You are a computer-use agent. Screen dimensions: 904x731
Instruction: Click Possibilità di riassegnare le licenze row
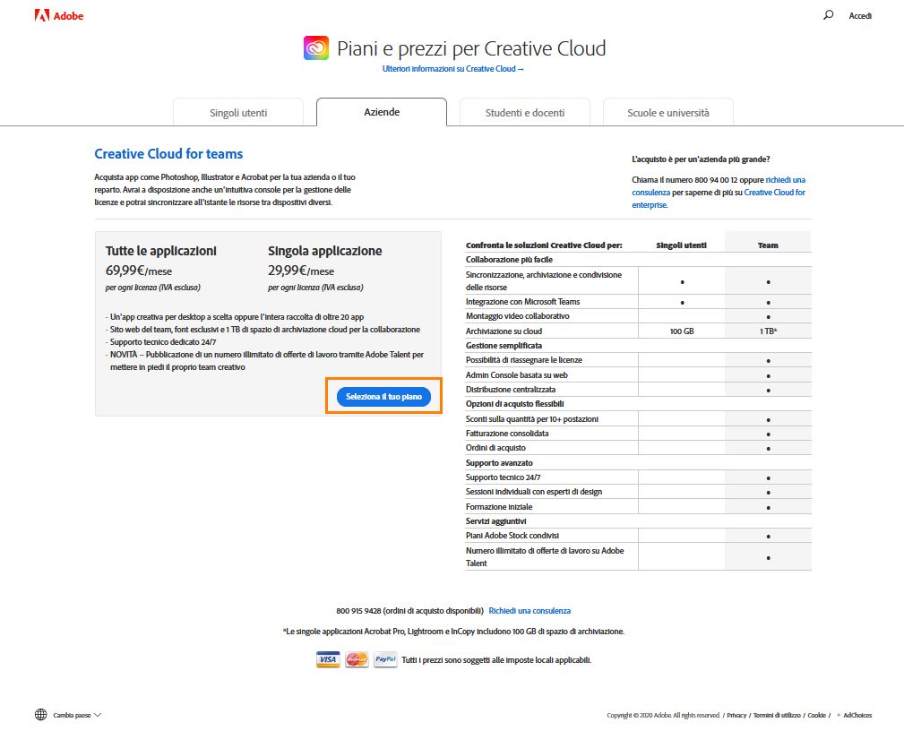[523, 360]
